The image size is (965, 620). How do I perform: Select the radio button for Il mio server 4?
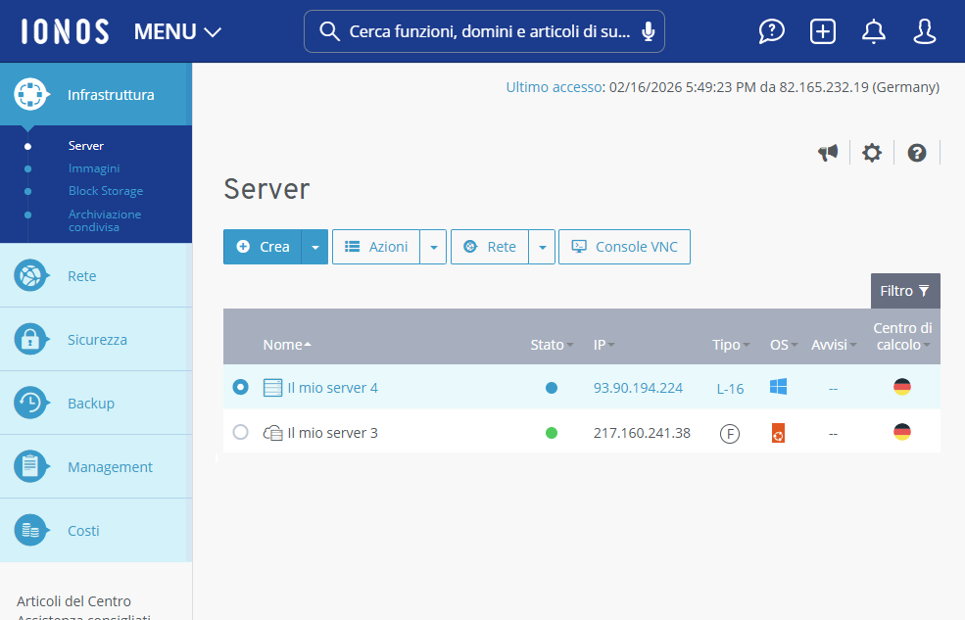pos(240,387)
